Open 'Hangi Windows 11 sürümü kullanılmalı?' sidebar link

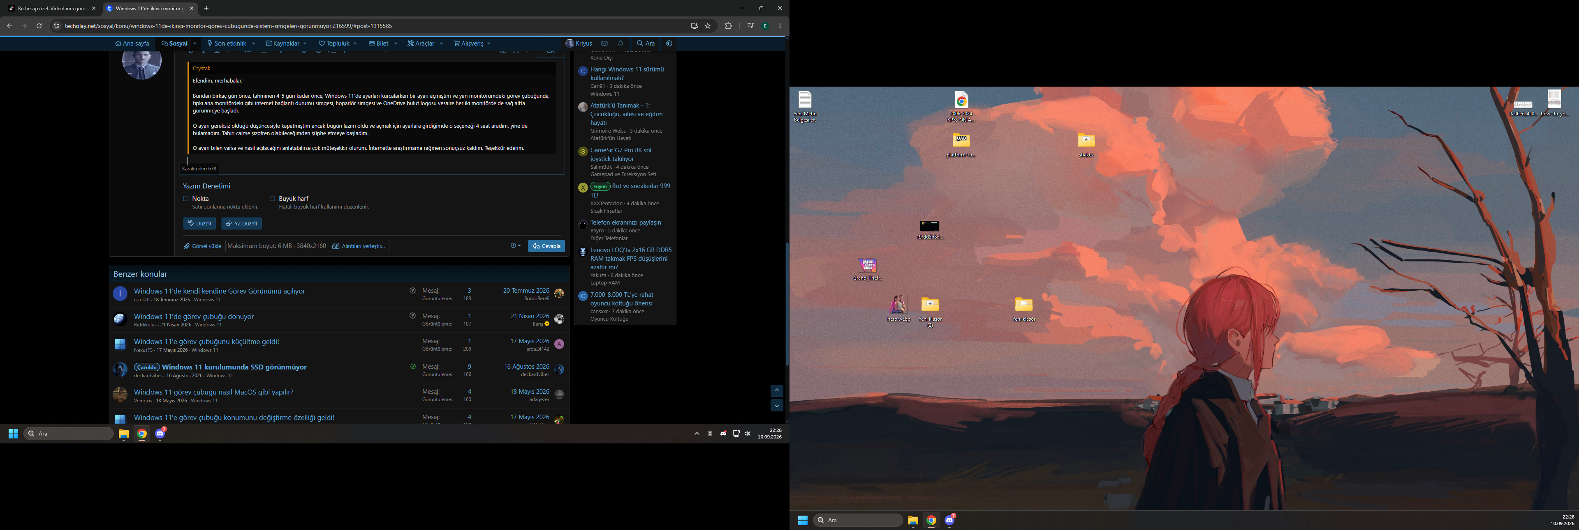627,73
